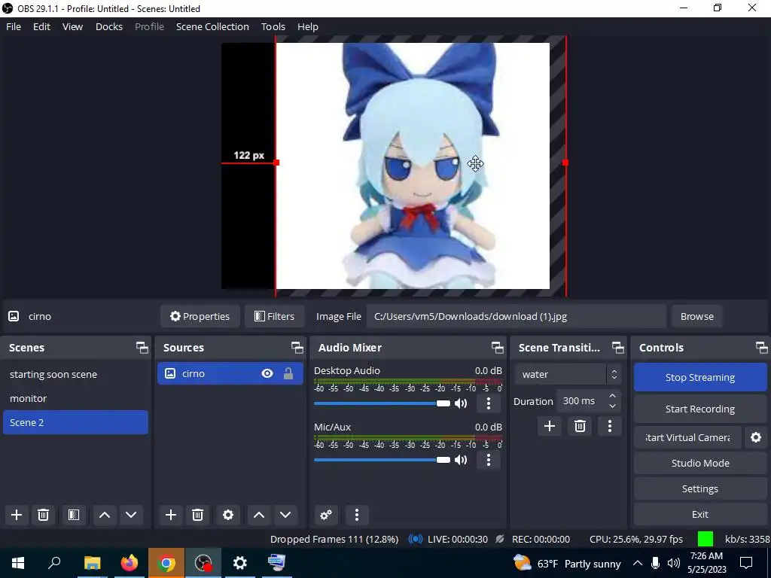Open the Tools menu

273,26
